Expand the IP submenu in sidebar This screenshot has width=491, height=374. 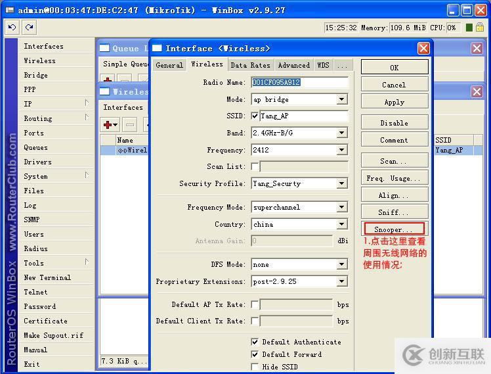87,103
